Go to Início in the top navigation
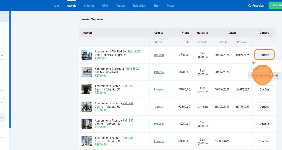This screenshot has height=150, width=282. click(x=55, y=6)
